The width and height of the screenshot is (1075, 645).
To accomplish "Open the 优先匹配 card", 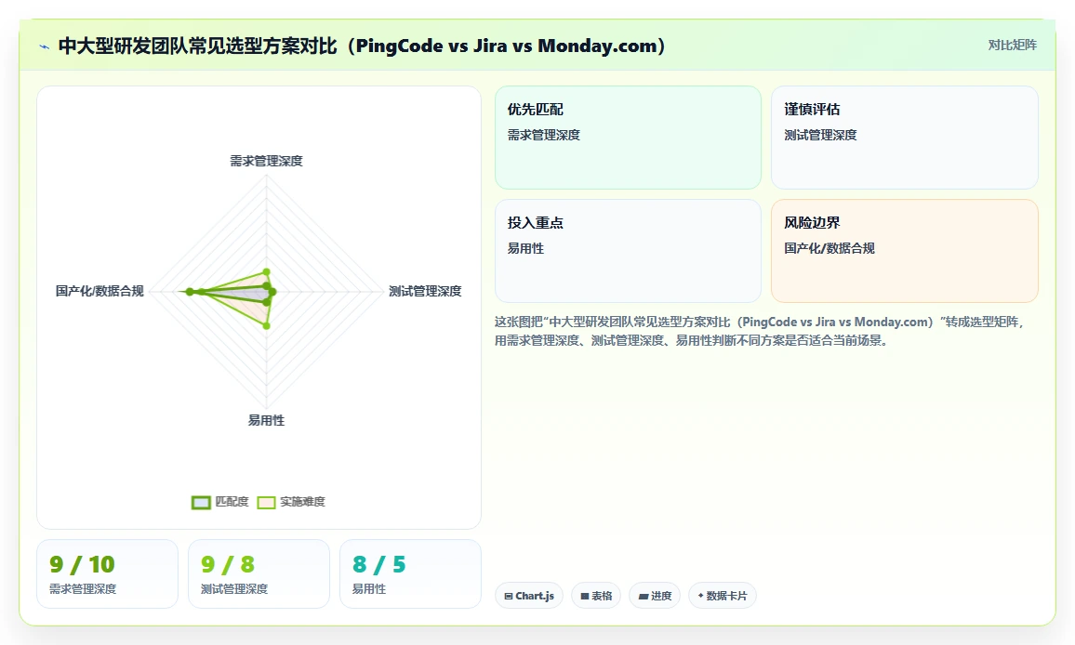I will 628,138.
